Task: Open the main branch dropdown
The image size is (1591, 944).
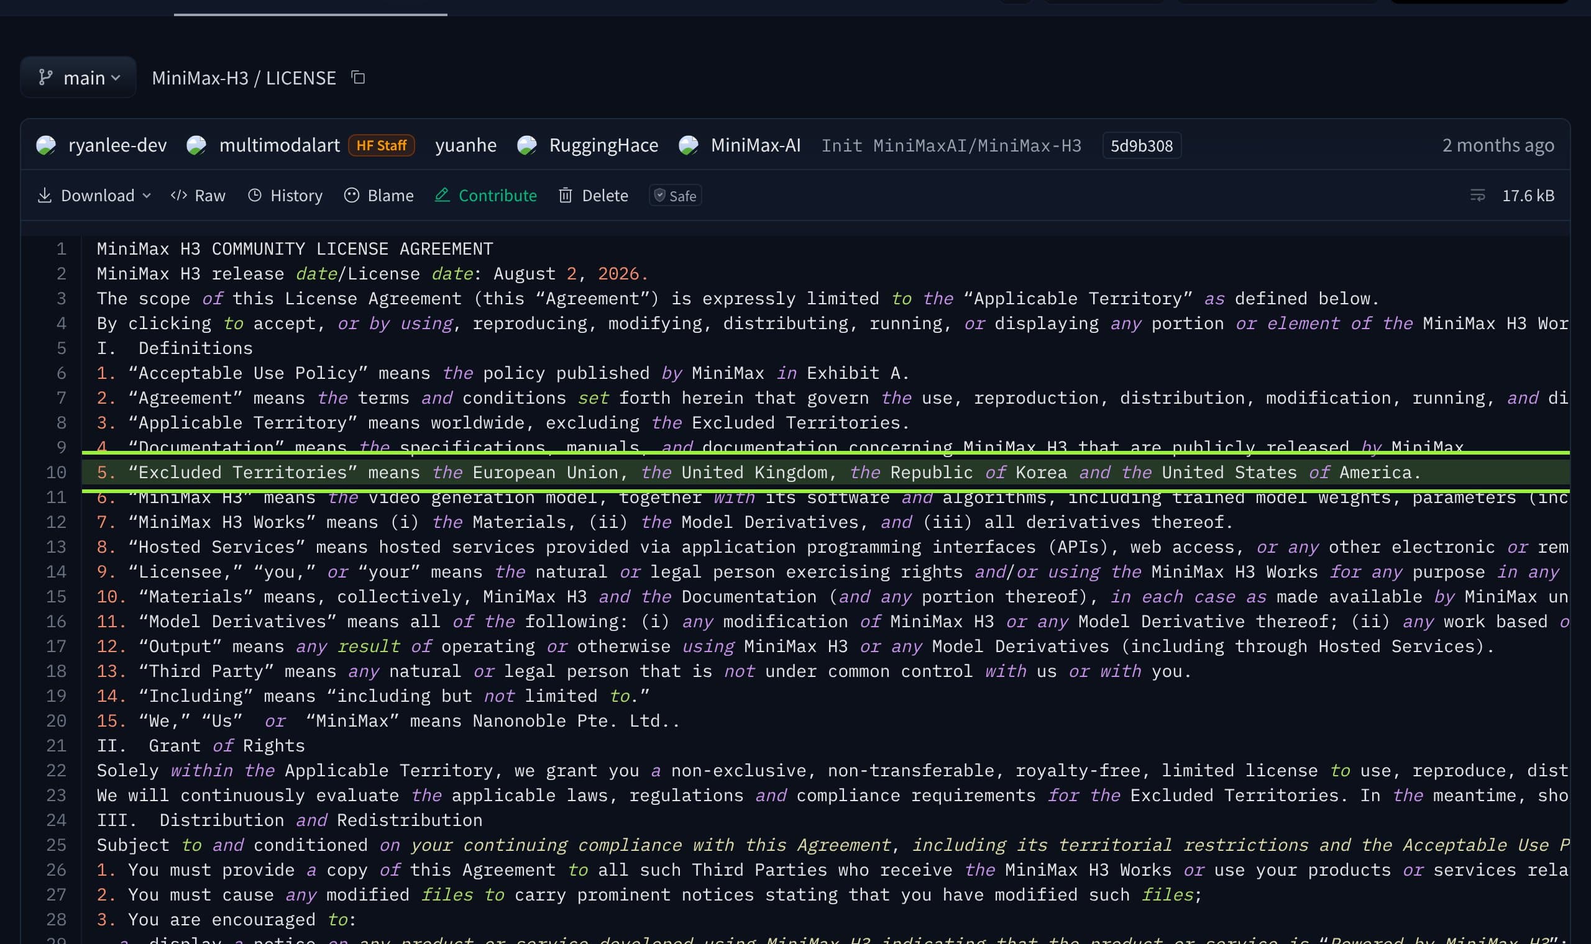Action: 78,78
